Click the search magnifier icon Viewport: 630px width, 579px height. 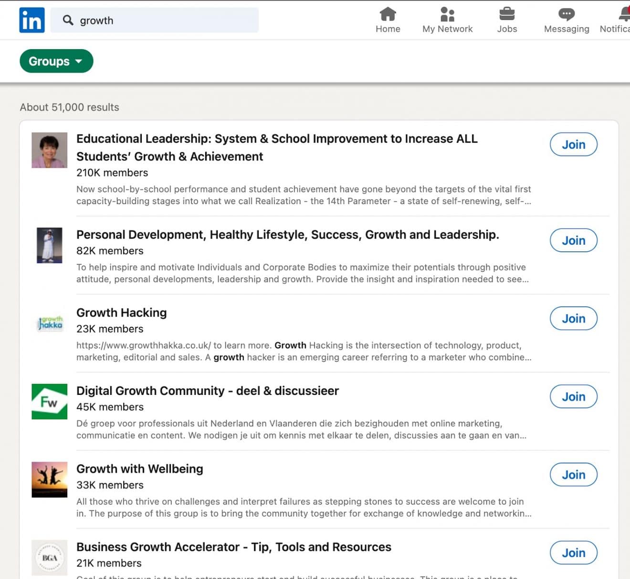pyautogui.click(x=68, y=21)
